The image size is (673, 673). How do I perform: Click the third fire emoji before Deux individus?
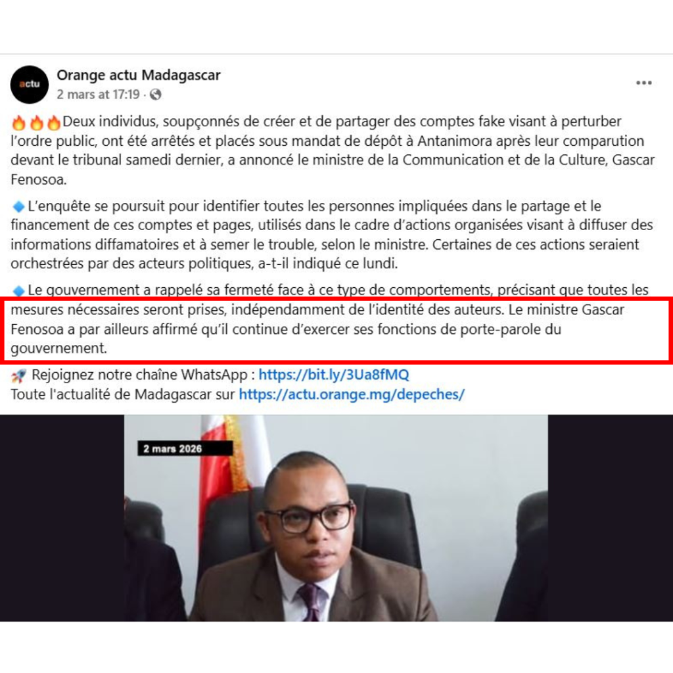[54, 123]
